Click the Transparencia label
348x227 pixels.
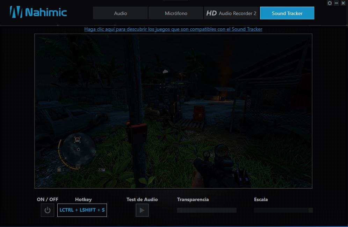[x=193, y=199]
